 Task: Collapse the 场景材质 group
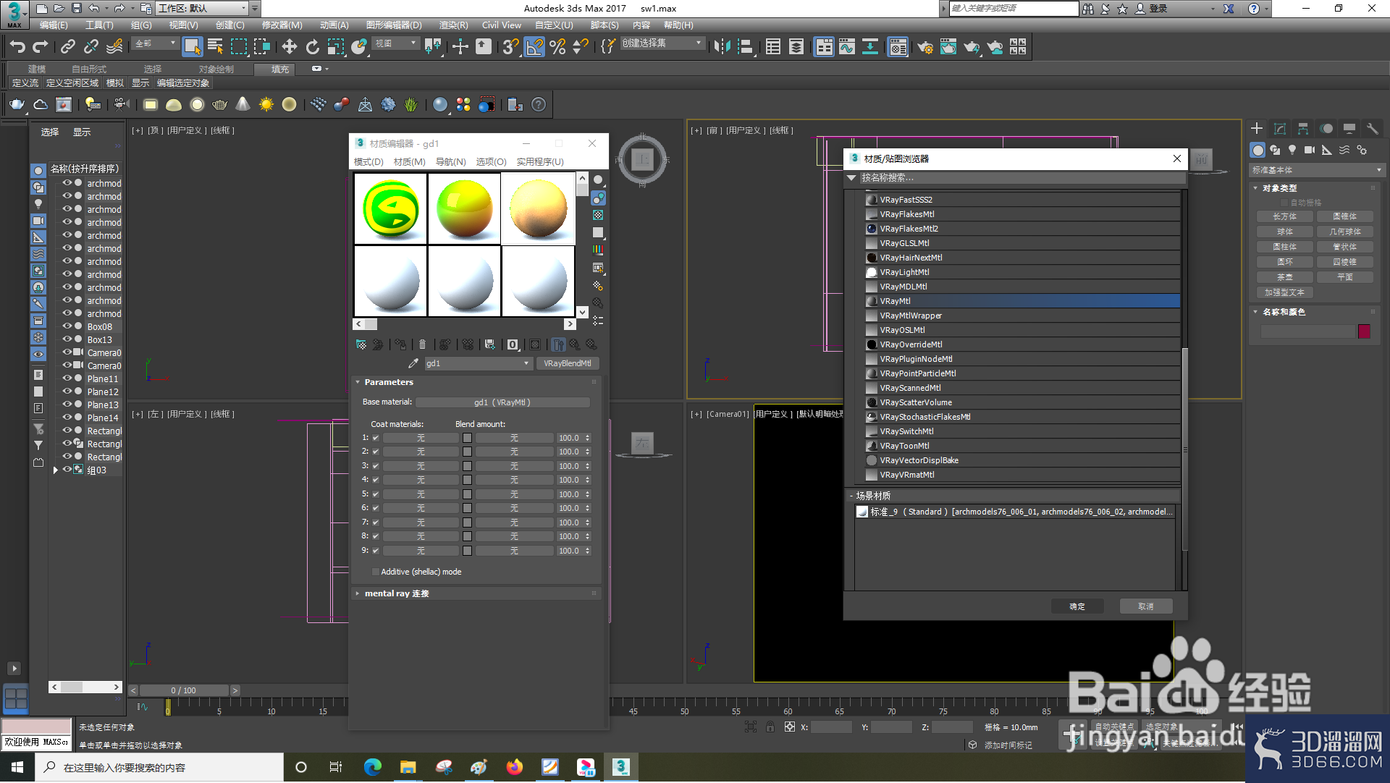click(x=852, y=496)
